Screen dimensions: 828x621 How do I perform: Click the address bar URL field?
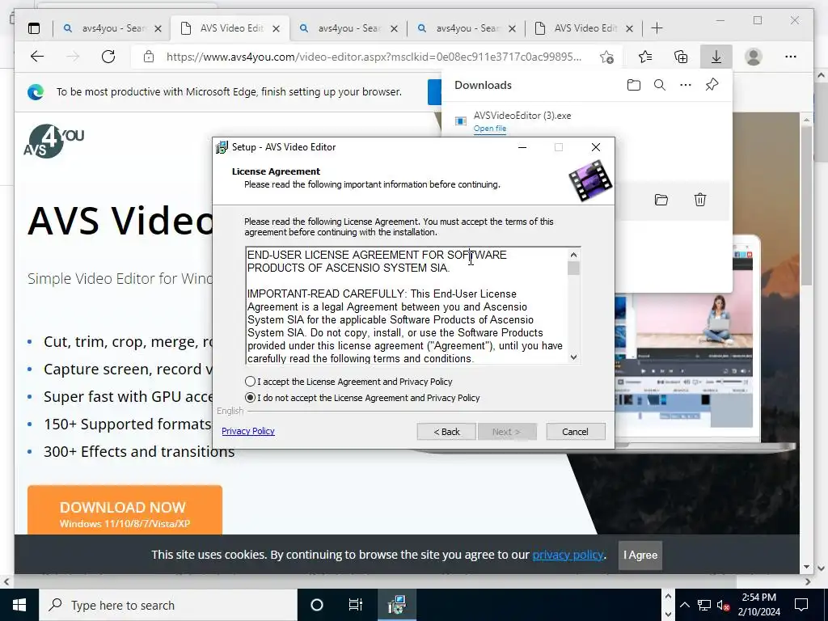374,57
